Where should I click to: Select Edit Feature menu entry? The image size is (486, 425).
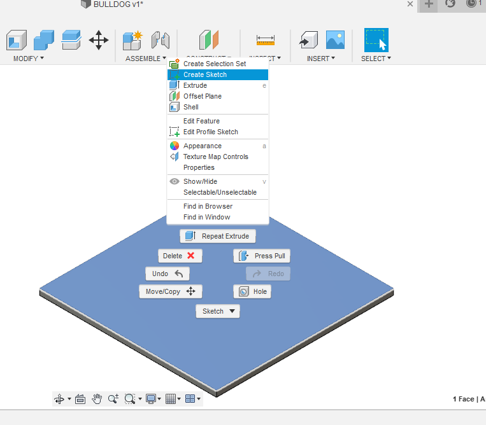click(x=218, y=121)
